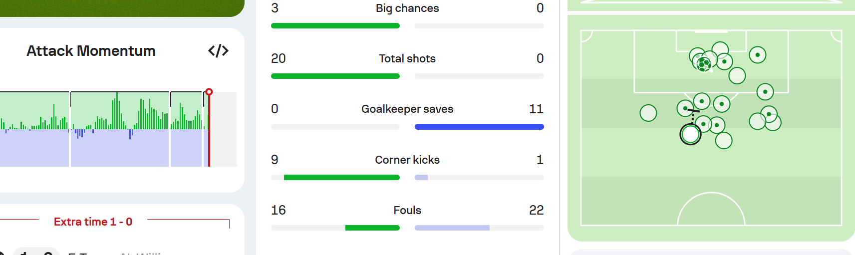
Task: Open the Attack Momentum embed code icon
Action: click(218, 51)
